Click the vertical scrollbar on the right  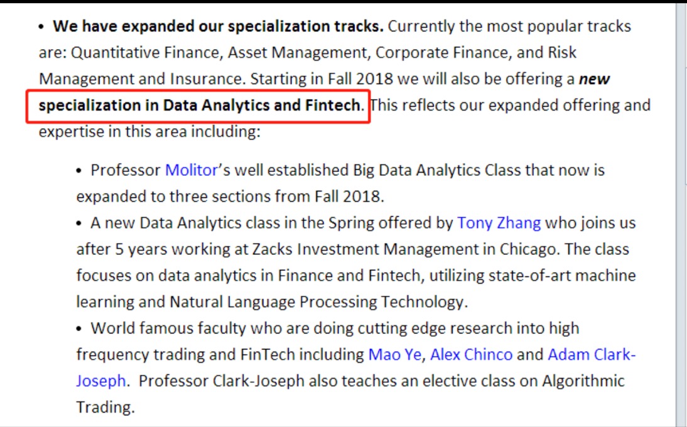(681, 213)
